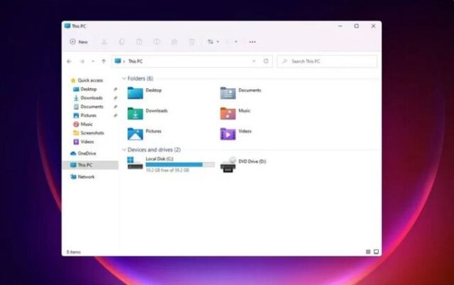
Task: Select This PC in the sidebar
Action: 90,165
